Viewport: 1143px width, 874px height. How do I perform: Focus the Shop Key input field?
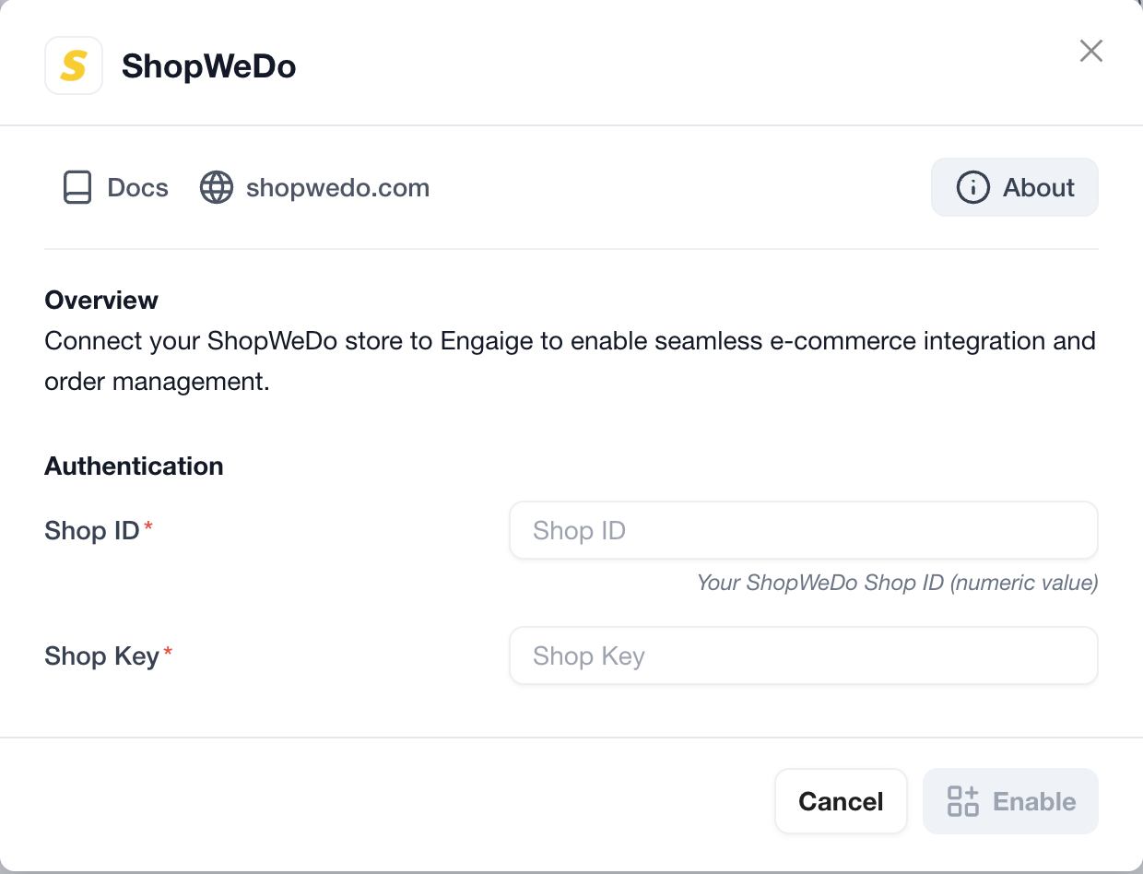(804, 655)
